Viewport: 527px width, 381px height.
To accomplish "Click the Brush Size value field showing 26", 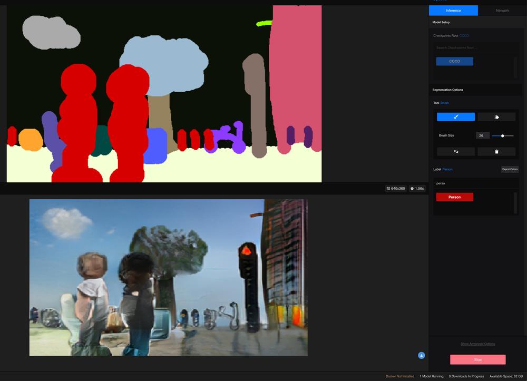I will pyautogui.click(x=483, y=135).
